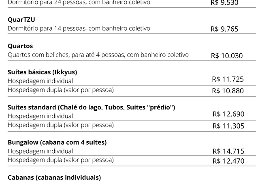
Task: Click the QuarTZU heading
Action: click(21, 20)
